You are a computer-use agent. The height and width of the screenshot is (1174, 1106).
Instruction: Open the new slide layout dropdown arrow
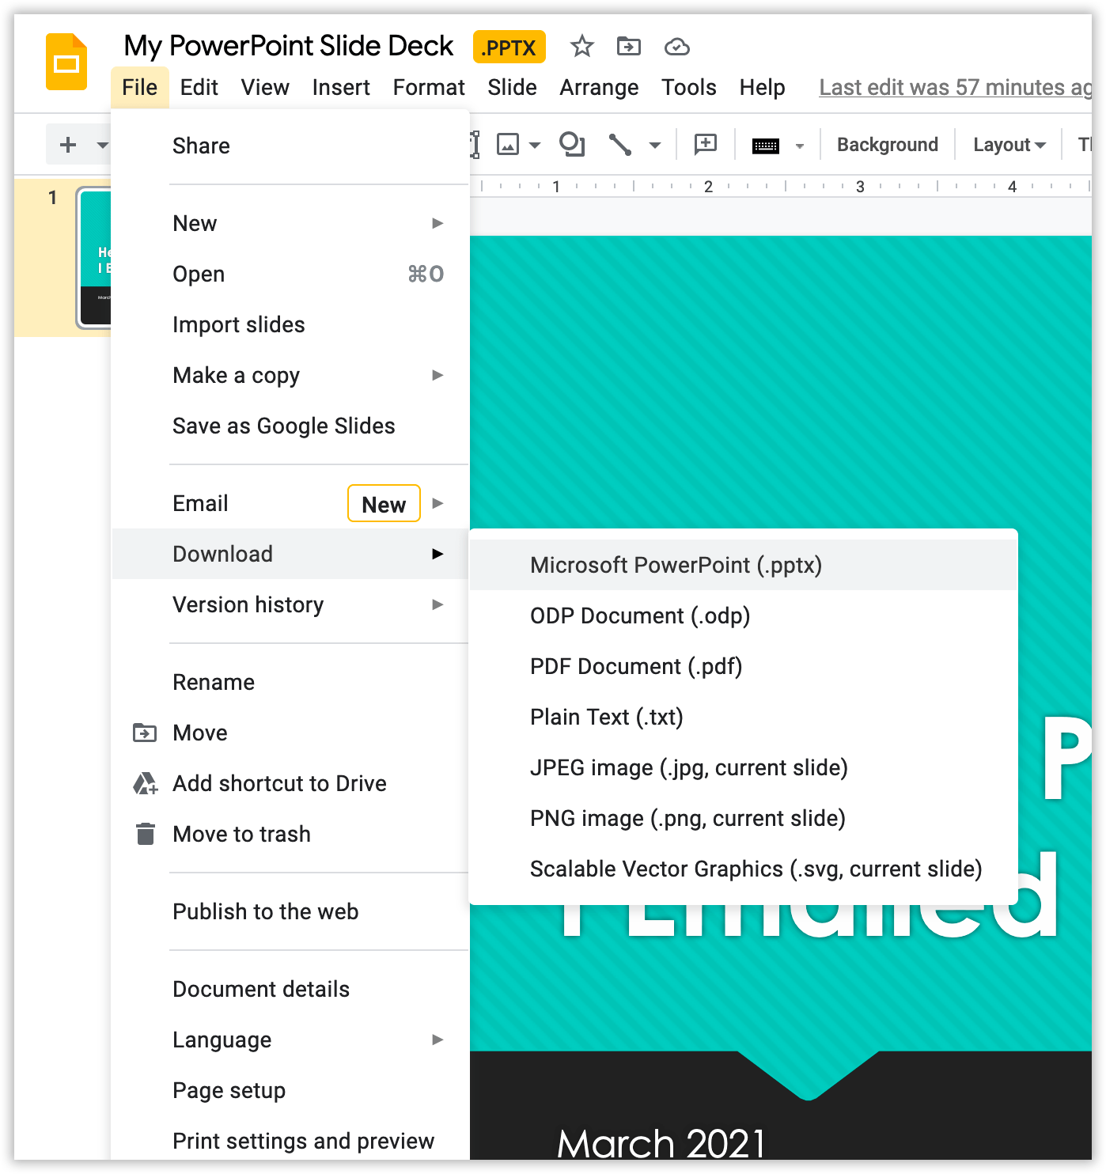tap(102, 145)
